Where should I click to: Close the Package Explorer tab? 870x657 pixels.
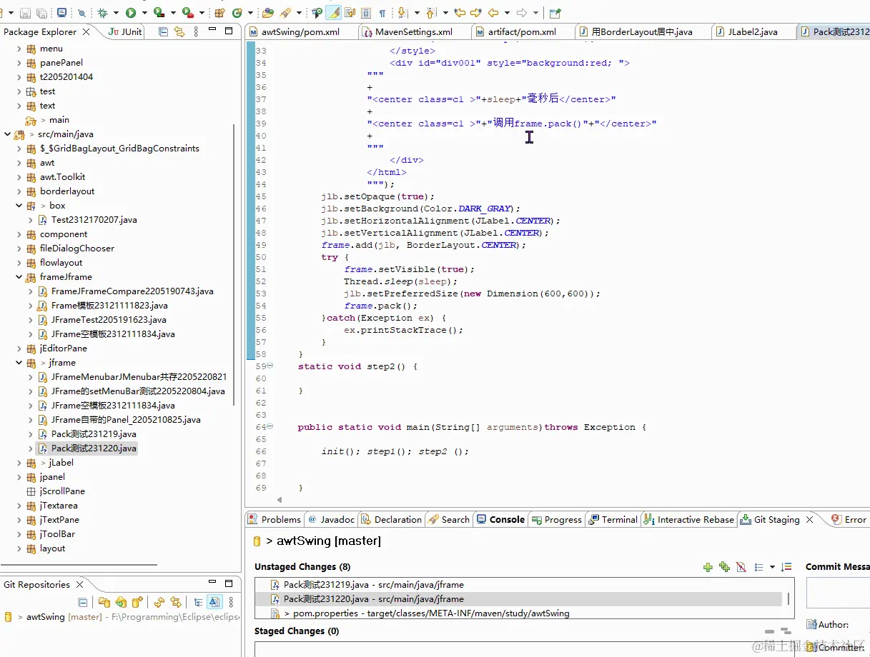tap(86, 31)
